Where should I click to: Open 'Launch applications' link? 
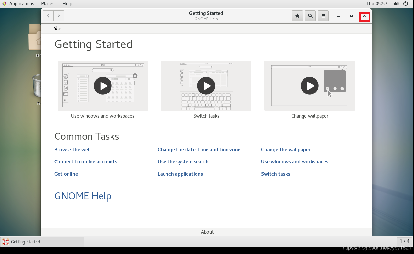[x=180, y=174]
